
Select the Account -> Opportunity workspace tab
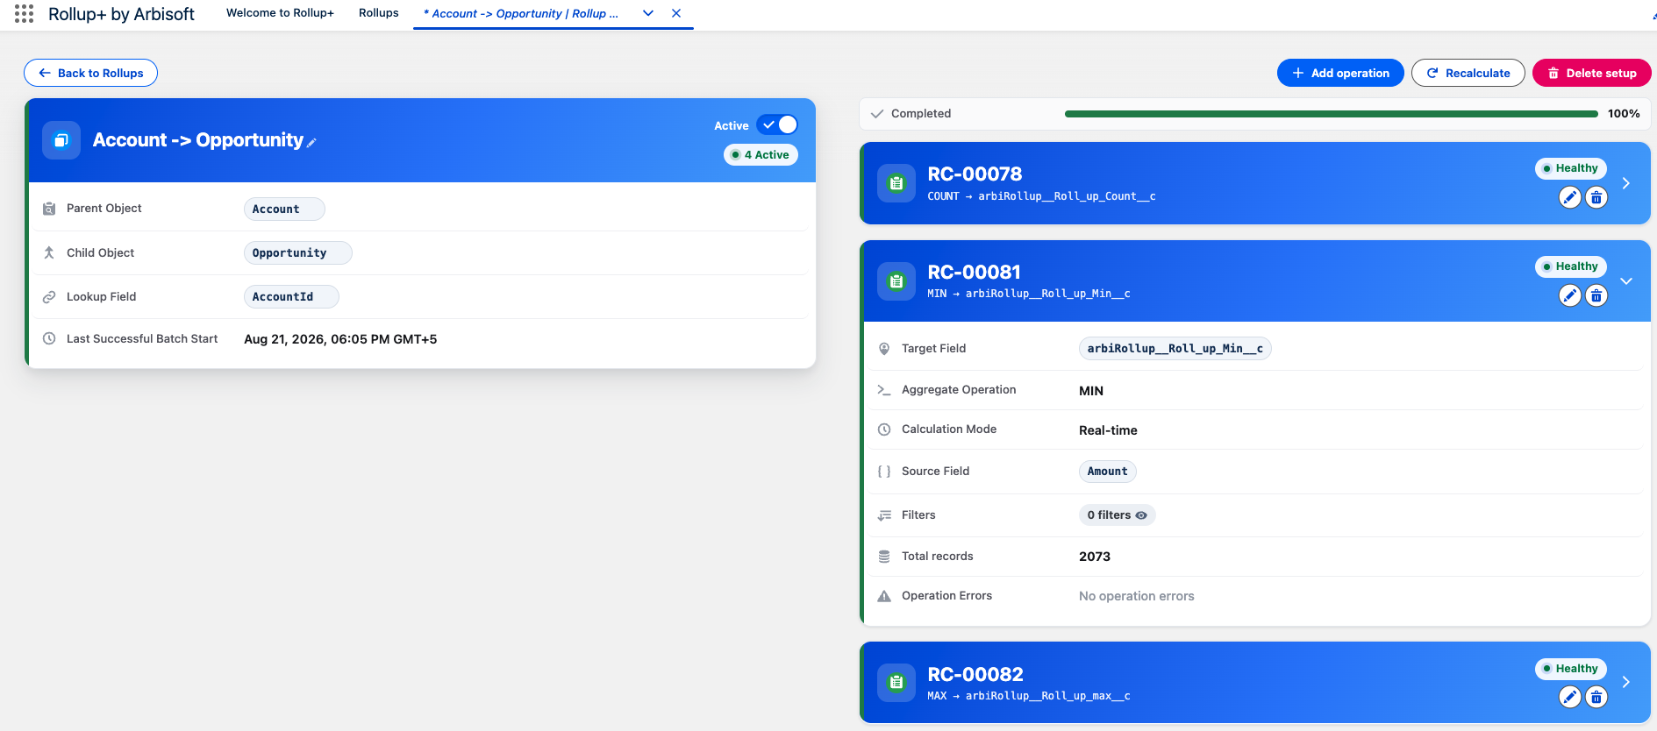[x=521, y=14]
